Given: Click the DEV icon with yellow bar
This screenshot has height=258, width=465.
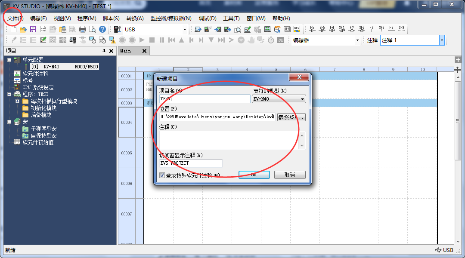Looking at the screenshot, I should (297, 29).
